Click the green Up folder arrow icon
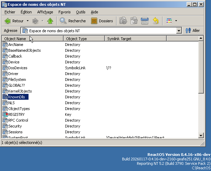The image size is (211, 171). pyautogui.click(x=50, y=21)
